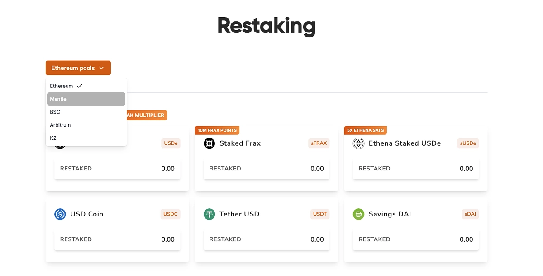Click the sUSDe ticker badge
This screenshot has width=543, height=276.
pyautogui.click(x=468, y=143)
